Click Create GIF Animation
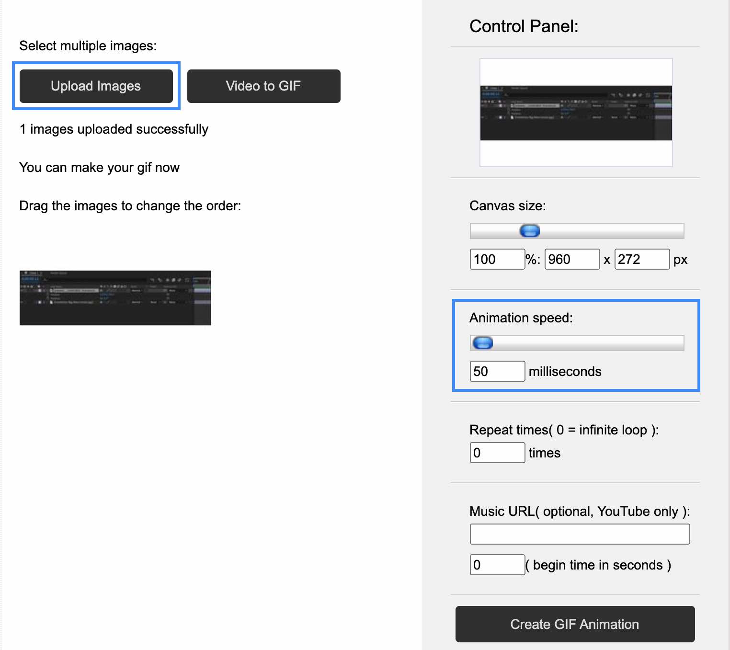This screenshot has width=730, height=650. click(575, 624)
